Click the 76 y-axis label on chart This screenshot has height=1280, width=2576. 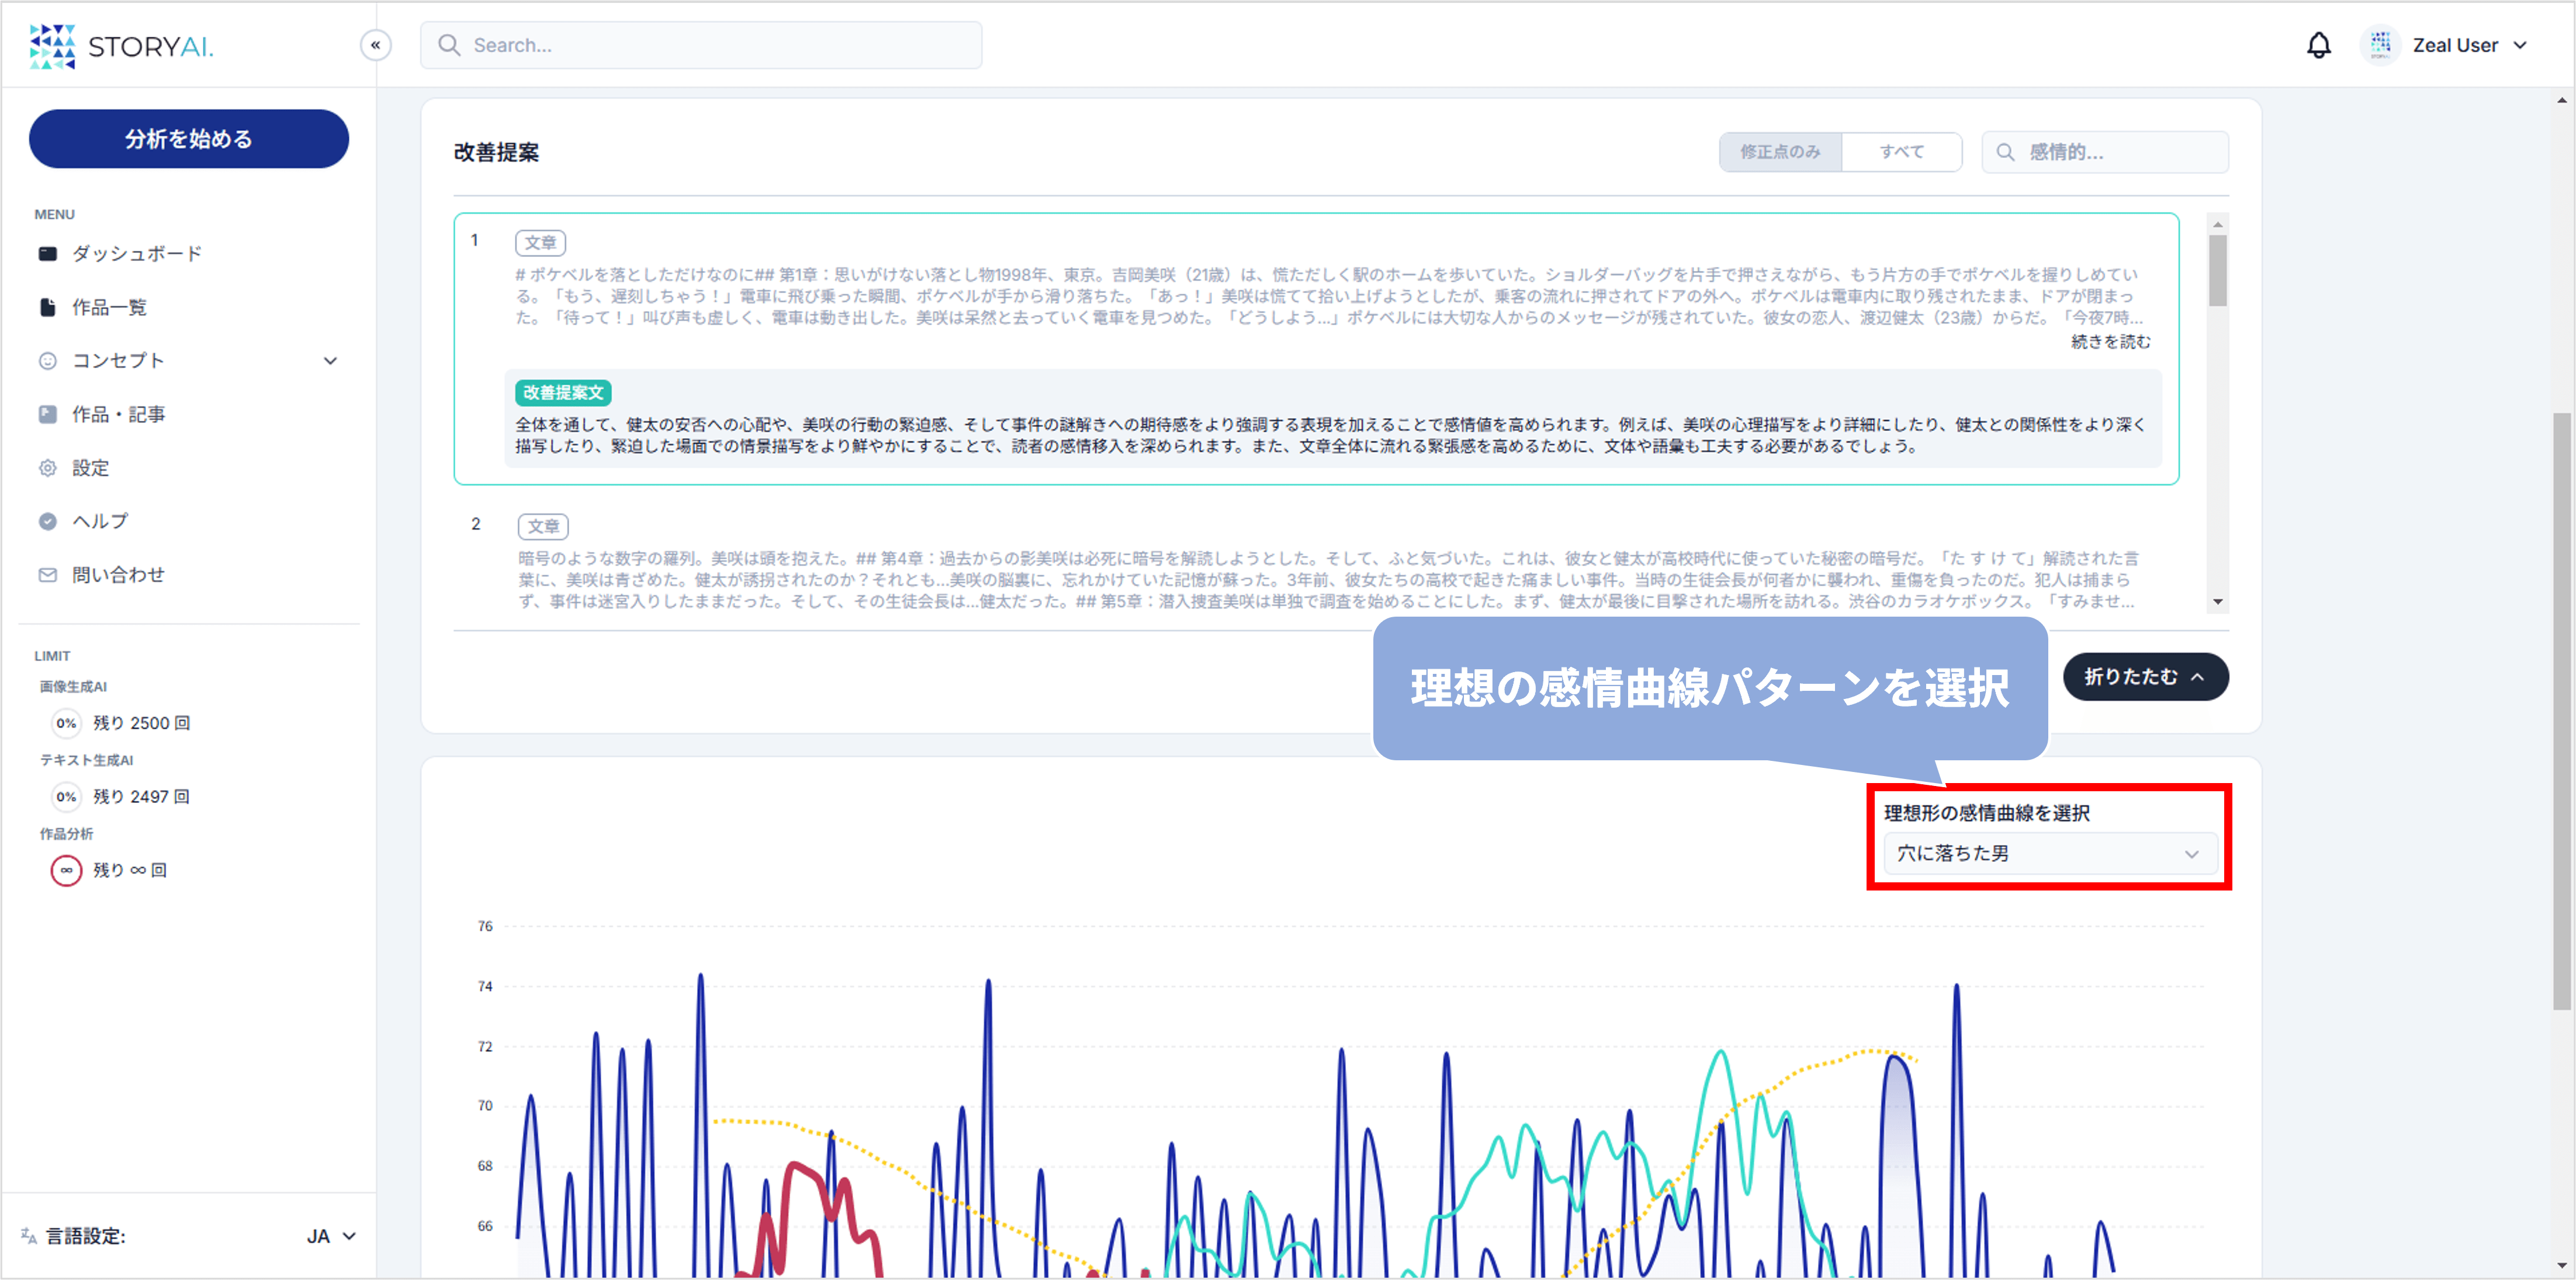click(x=485, y=926)
